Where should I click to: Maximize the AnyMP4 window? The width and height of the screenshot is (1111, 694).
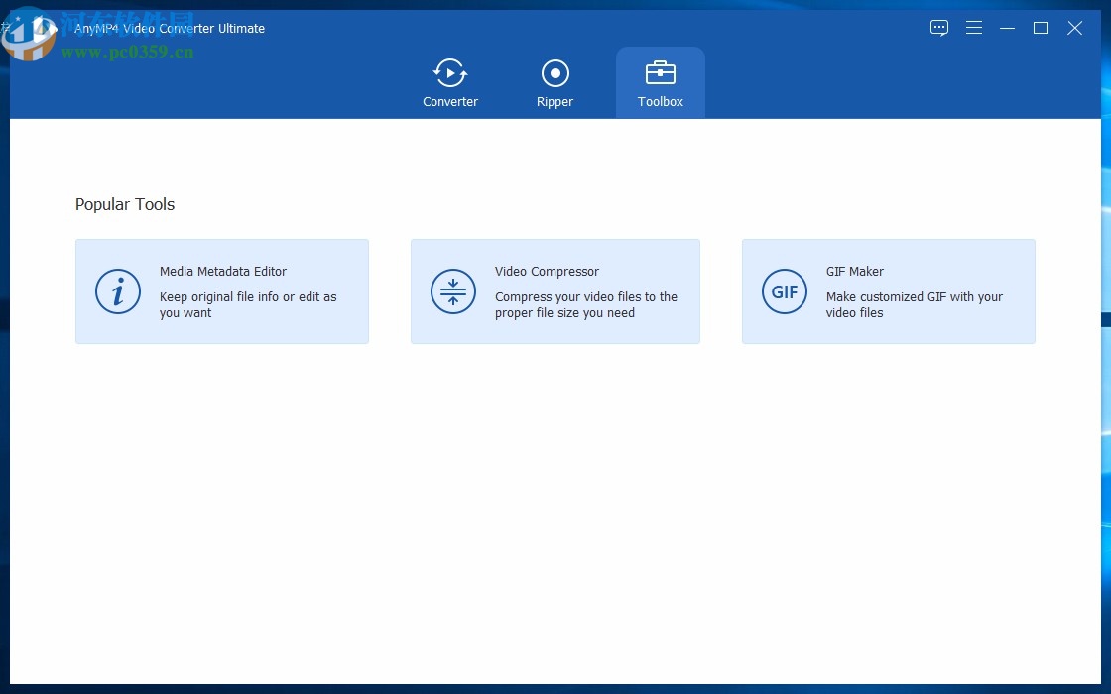(x=1041, y=28)
